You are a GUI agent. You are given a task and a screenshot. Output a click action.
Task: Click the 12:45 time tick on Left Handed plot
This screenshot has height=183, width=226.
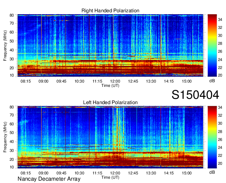click(133, 173)
